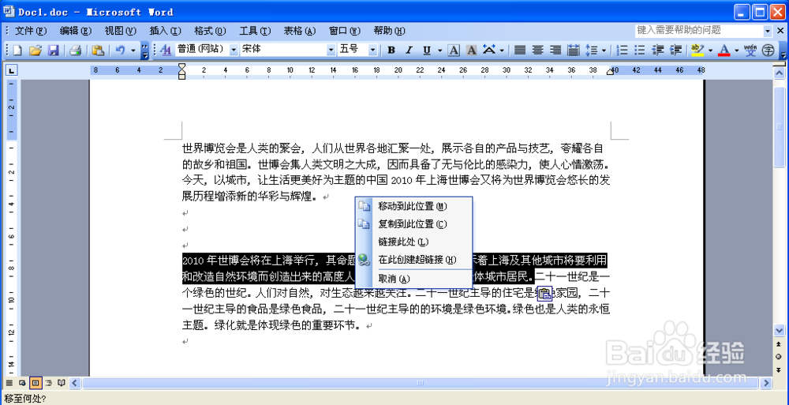Screen dimensions: 789x405
Task: Expand the underline style dropdown arrow
Action: pos(439,51)
